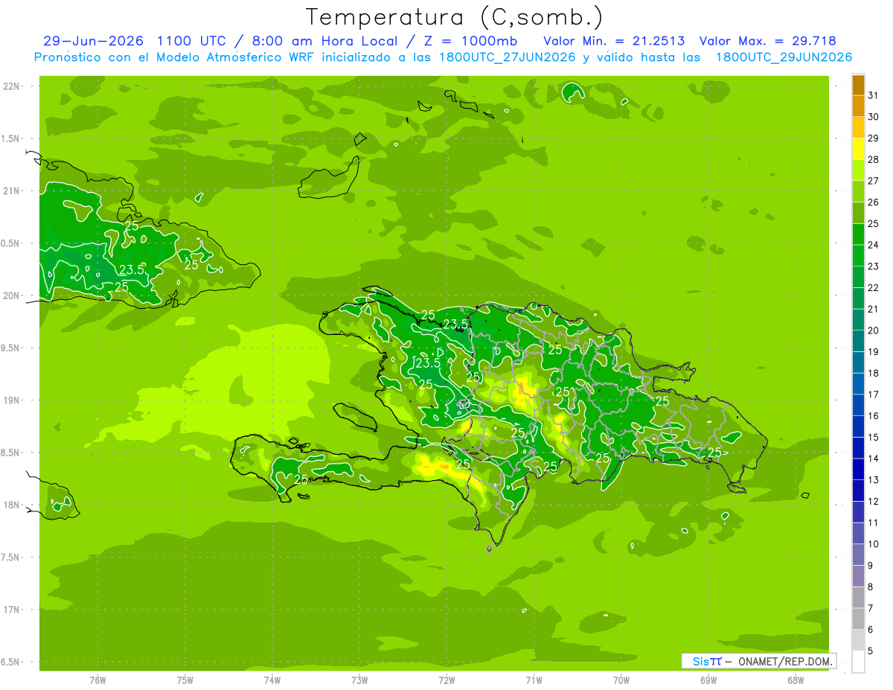Click the '22N' latitude axis label
893x690 pixels.
pos(13,86)
